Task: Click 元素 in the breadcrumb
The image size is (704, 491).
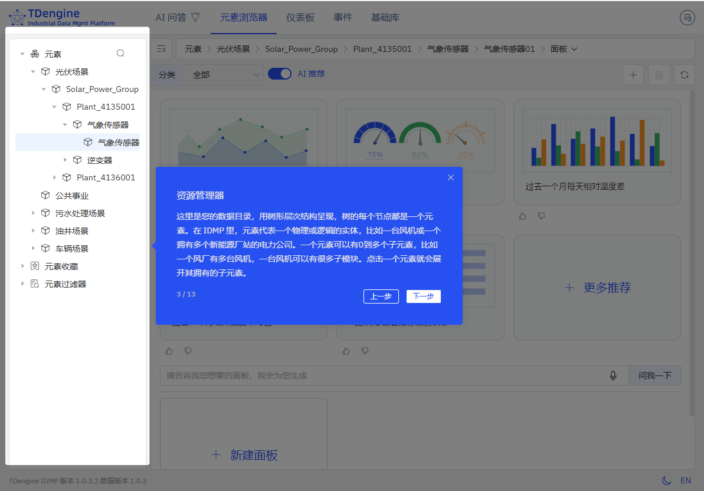Action: click(x=193, y=49)
